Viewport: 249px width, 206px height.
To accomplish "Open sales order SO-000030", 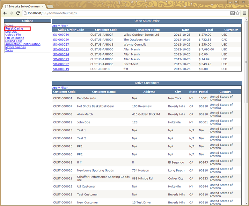I will point(61,35).
